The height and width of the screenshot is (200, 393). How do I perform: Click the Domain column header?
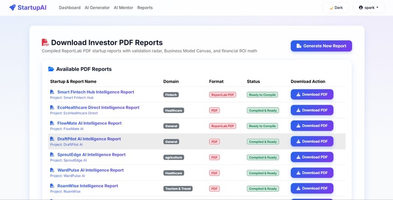click(x=171, y=81)
